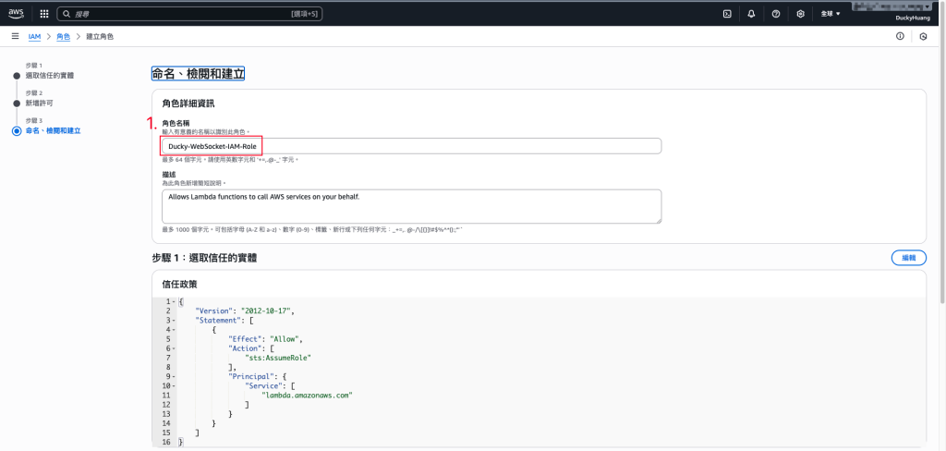Viewport: 946px width, 451px height.
Task: Click the 信任政策 section title
Action: [x=180, y=283]
